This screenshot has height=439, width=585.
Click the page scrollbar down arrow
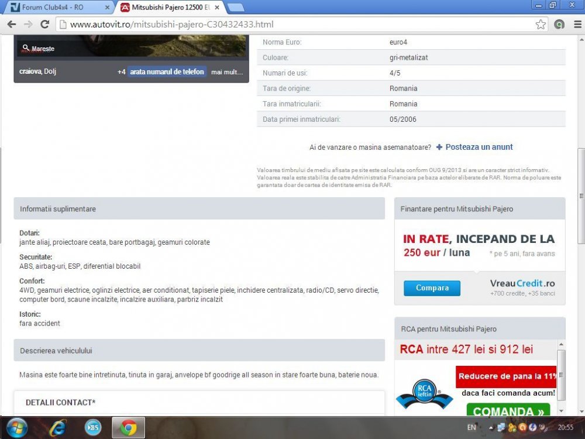pos(581,411)
